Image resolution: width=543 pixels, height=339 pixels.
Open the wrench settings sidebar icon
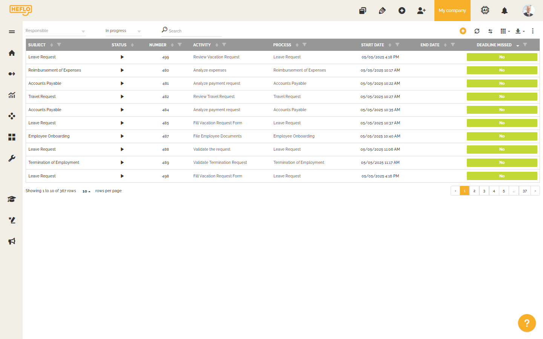tap(12, 158)
